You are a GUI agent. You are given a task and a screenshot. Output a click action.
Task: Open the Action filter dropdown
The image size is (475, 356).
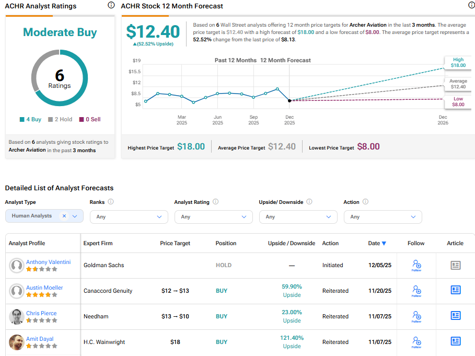point(383,216)
